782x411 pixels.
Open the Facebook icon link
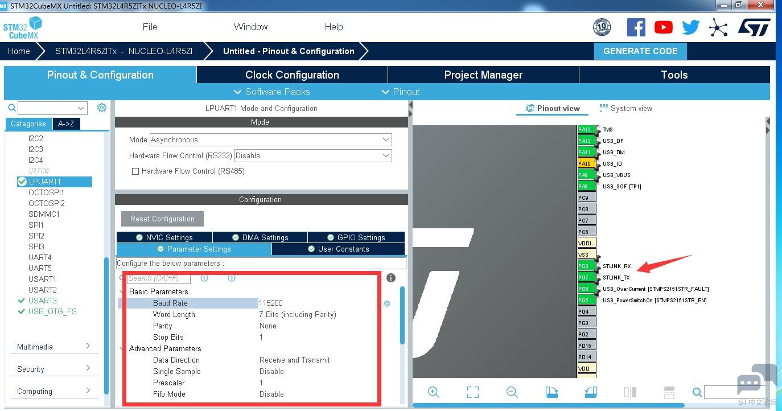click(x=636, y=27)
